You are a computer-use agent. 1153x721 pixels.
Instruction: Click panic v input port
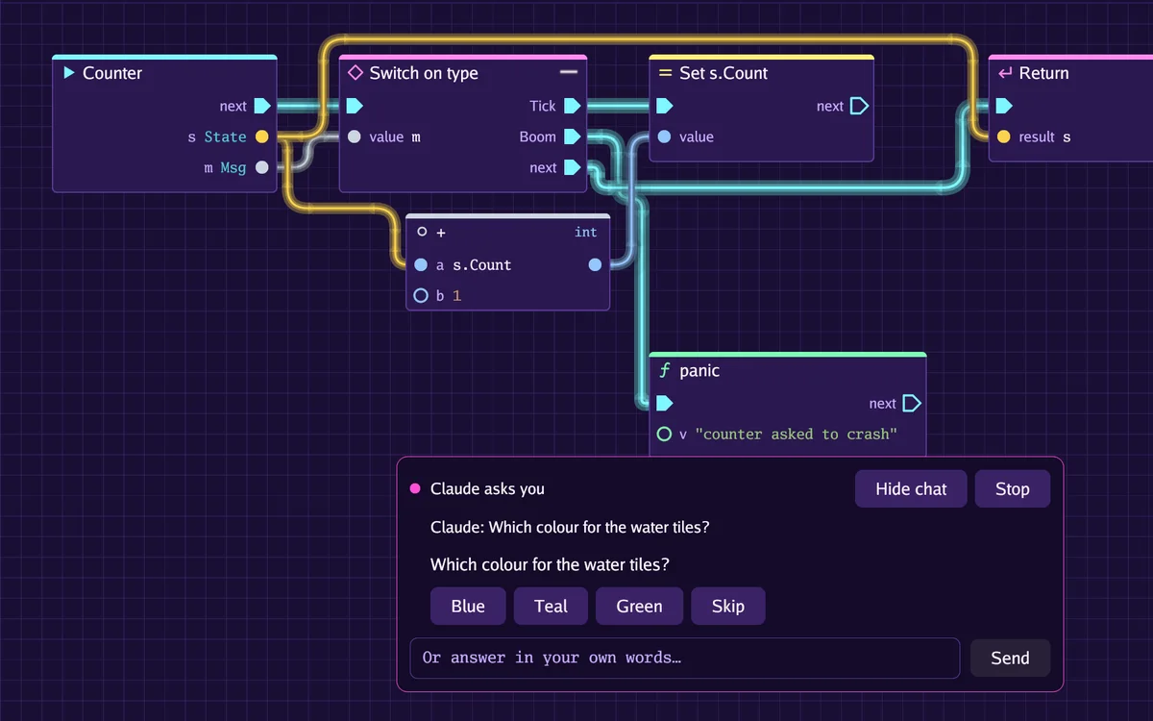(664, 435)
